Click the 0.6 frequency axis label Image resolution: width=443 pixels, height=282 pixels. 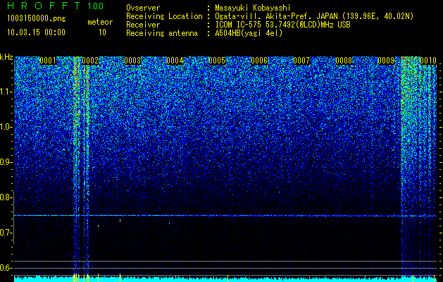tap(5, 268)
